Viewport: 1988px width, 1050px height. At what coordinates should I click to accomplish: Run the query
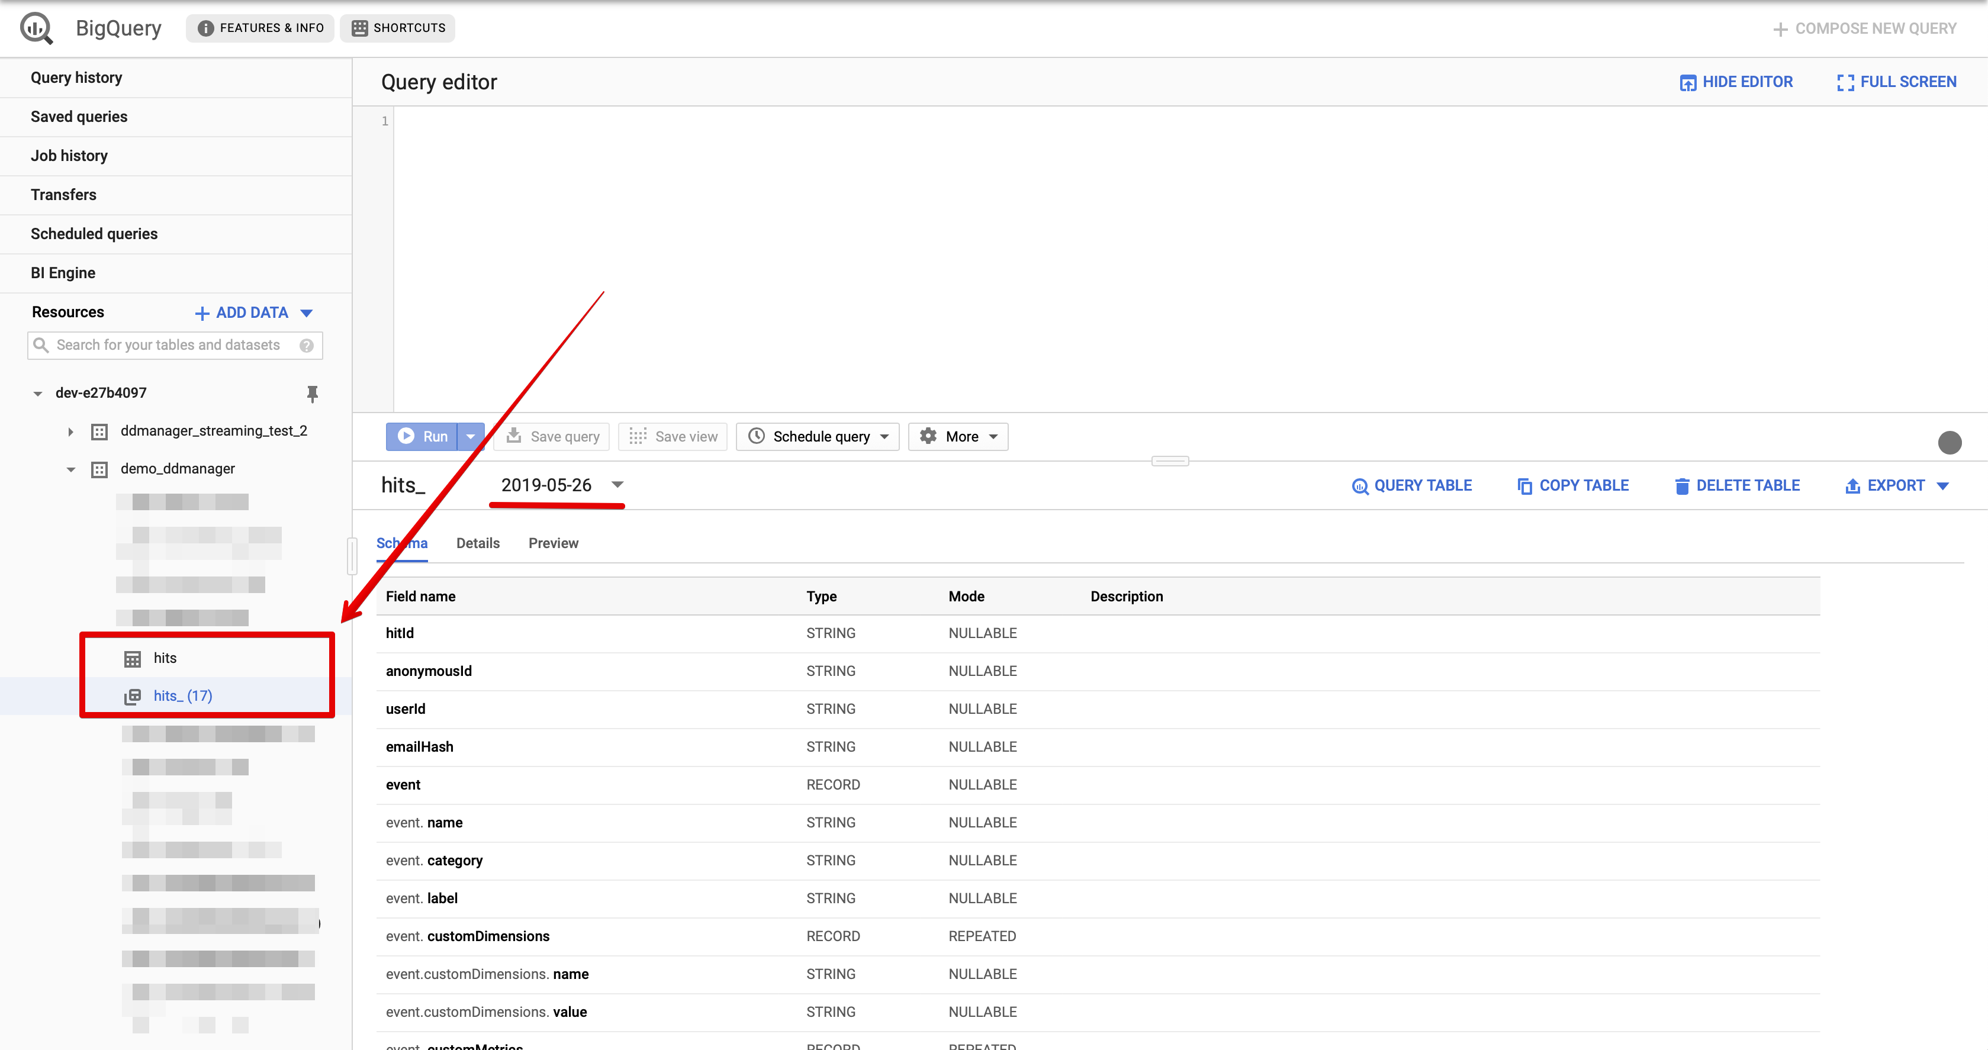[422, 437]
